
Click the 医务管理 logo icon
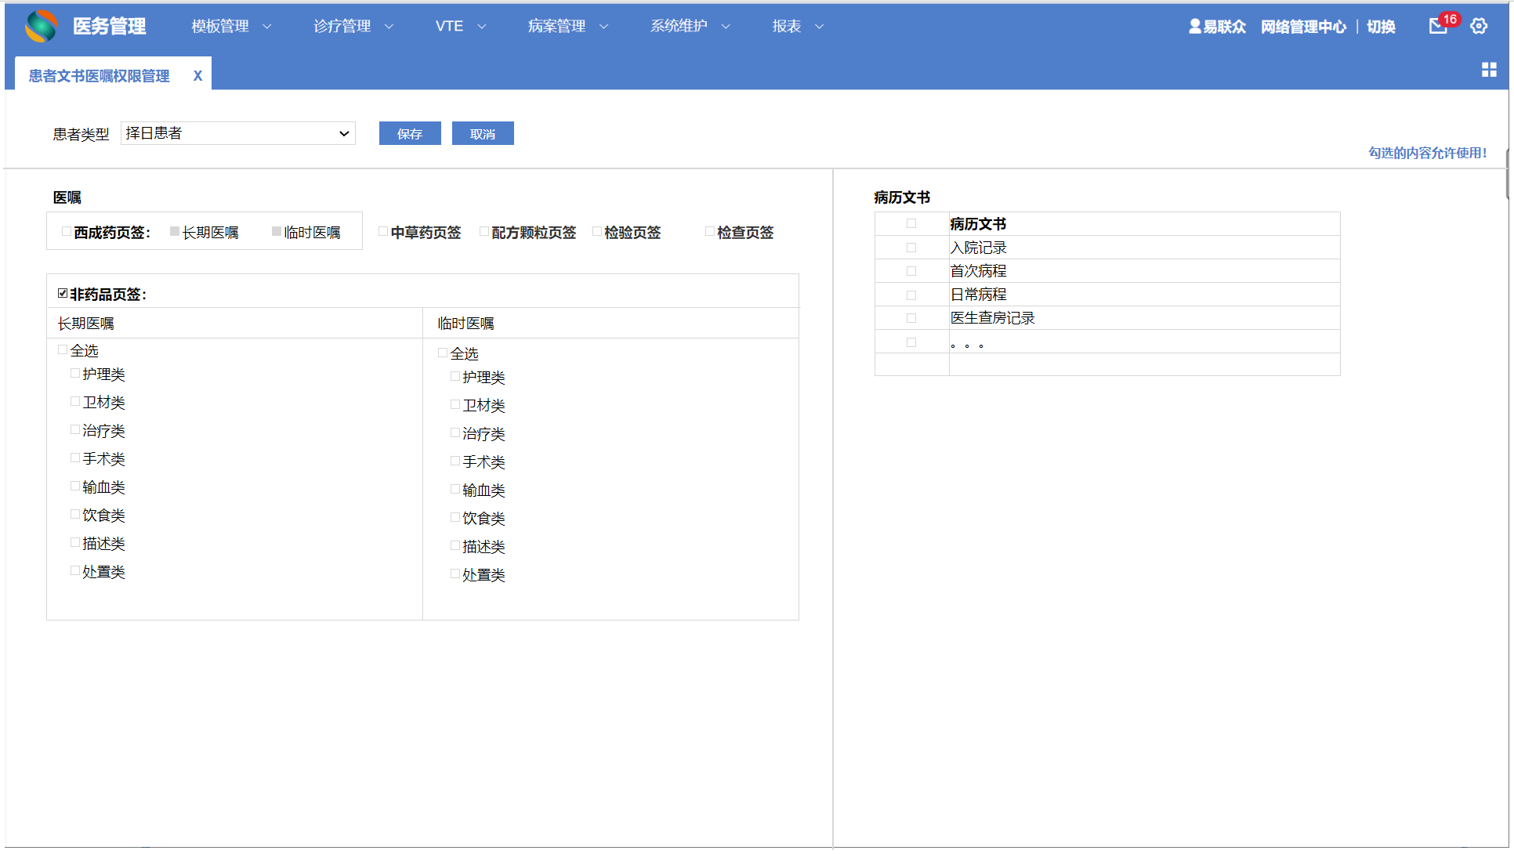point(41,26)
